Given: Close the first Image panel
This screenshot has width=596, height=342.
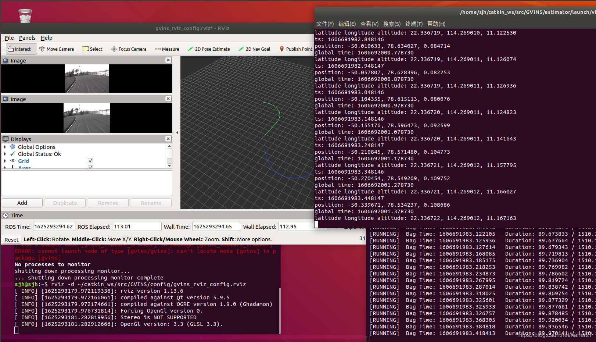Looking at the screenshot, I should pyautogui.click(x=168, y=60).
